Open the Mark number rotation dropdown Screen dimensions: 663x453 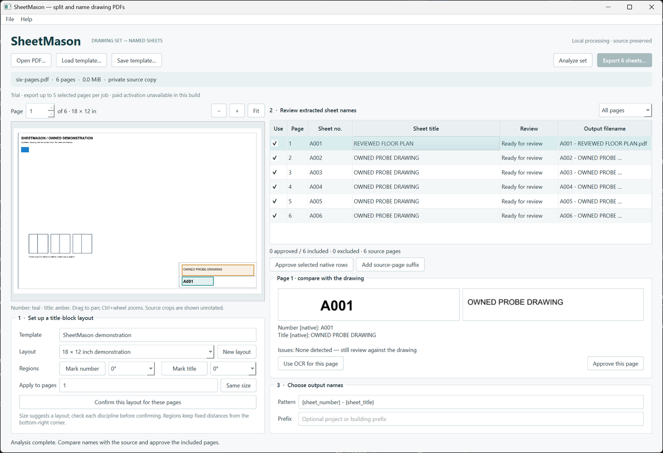click(131, 369)
